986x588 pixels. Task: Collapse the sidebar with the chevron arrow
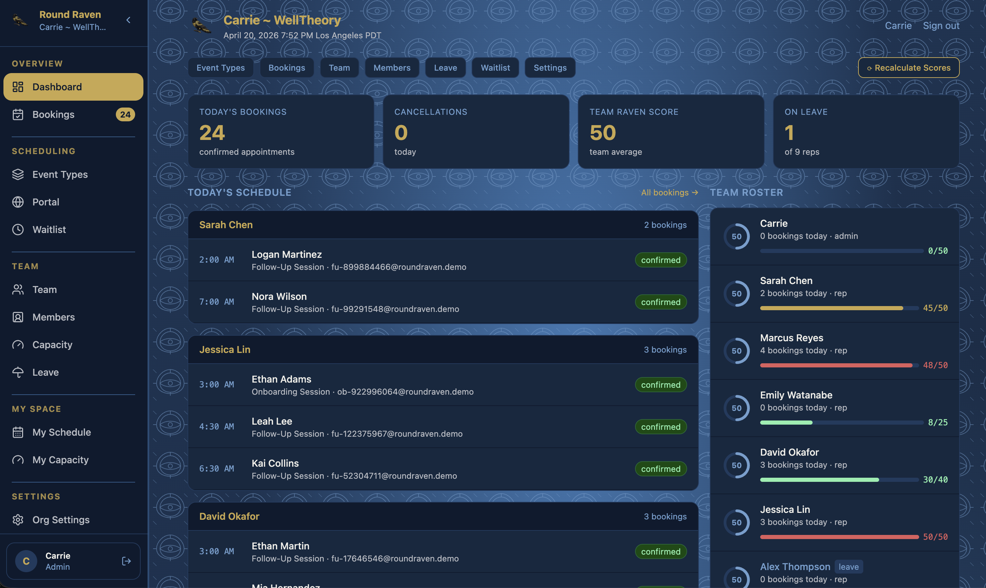click(128, 20)
